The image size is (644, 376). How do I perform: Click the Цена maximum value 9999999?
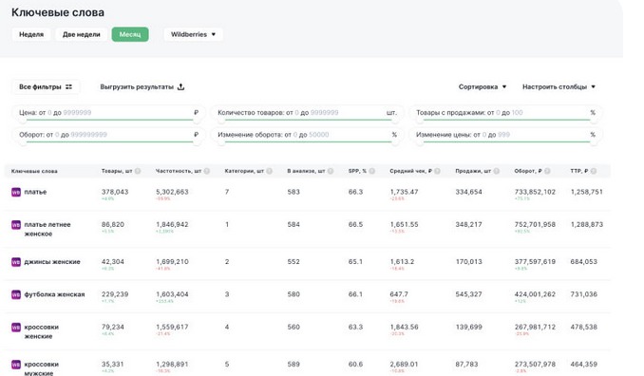pos(77,112)
